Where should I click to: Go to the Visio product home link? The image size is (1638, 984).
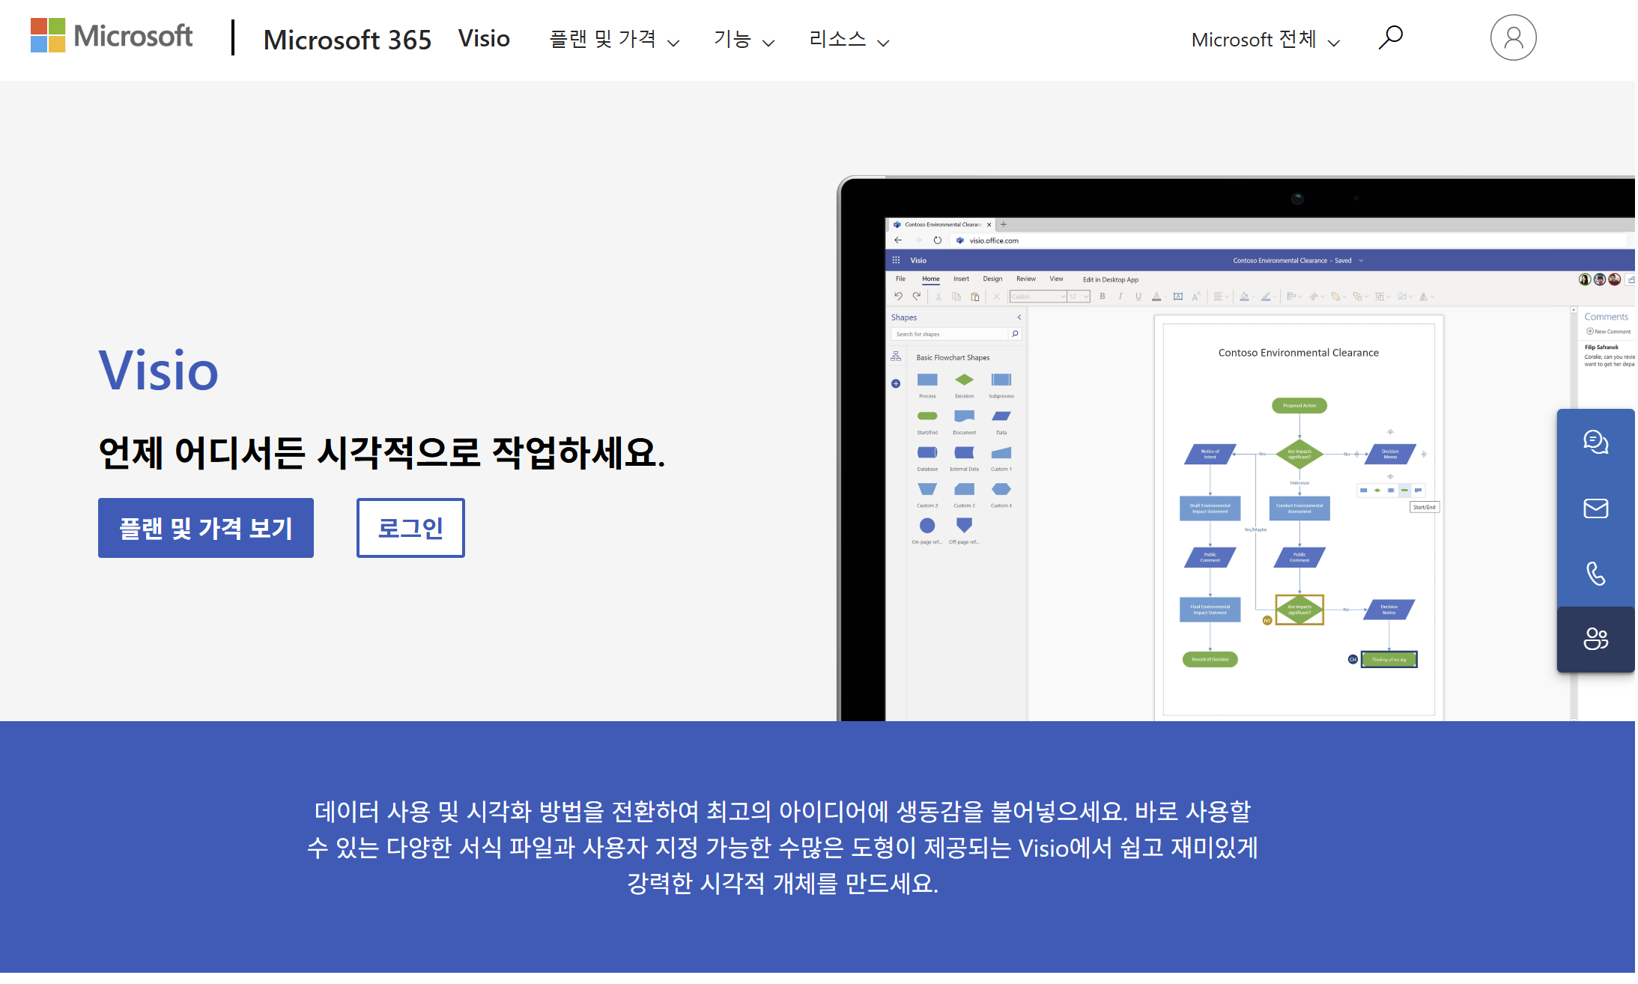484,38
